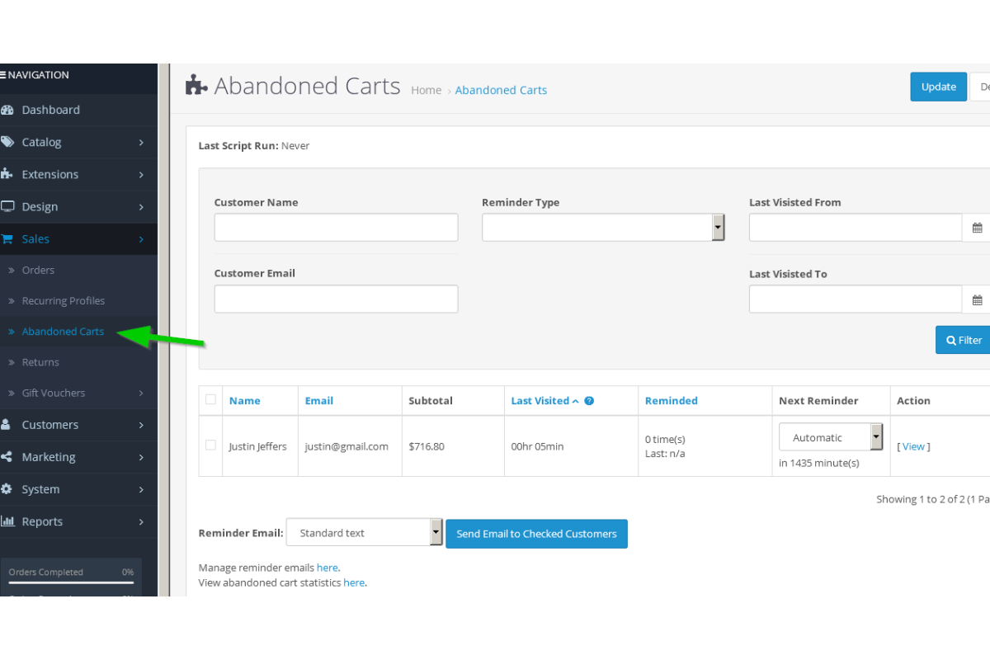Open Orders under the Sales menu

point(38,270)
